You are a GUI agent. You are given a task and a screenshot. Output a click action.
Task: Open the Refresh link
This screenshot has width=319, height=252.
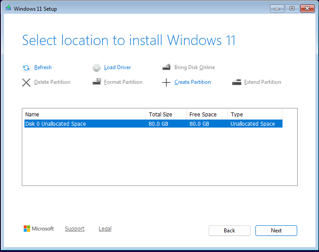pyautogui.click(x=43, y=67)
